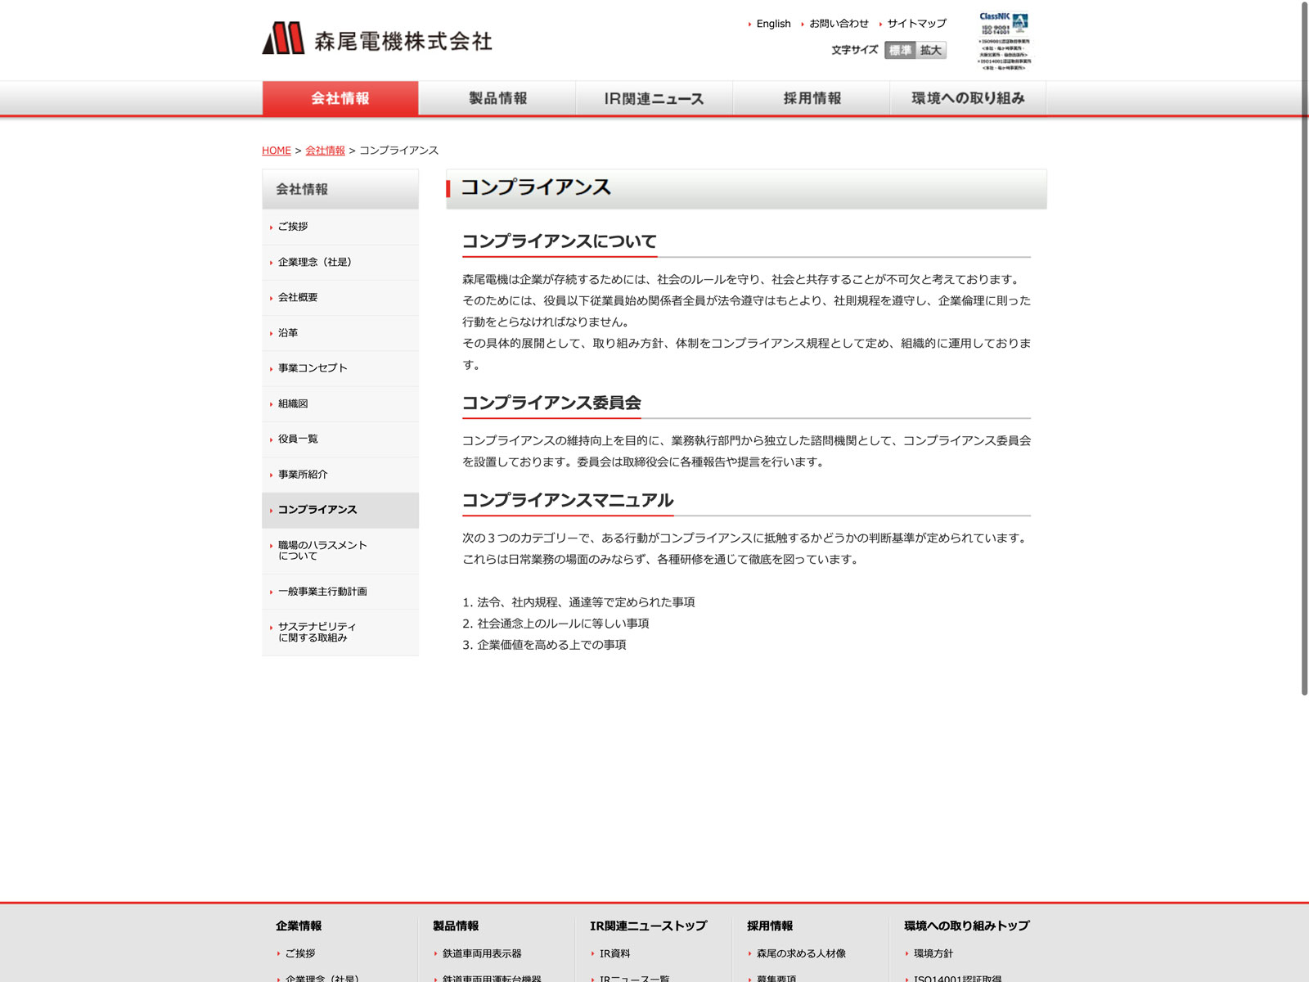1309x982 pixels.
Task: Select the 会社情報 navigation tab
Action: [x=340, y=98]
